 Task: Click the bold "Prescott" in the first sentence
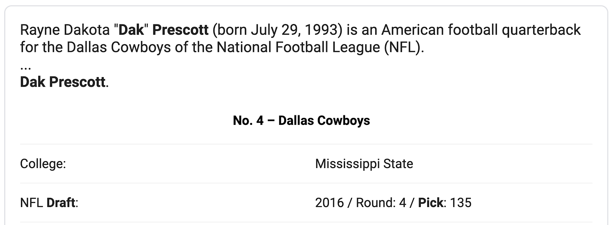point(181,30)
